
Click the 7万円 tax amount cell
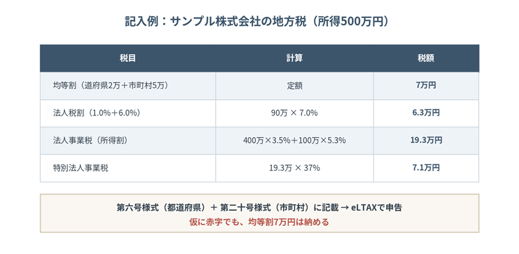pos(426,86)
